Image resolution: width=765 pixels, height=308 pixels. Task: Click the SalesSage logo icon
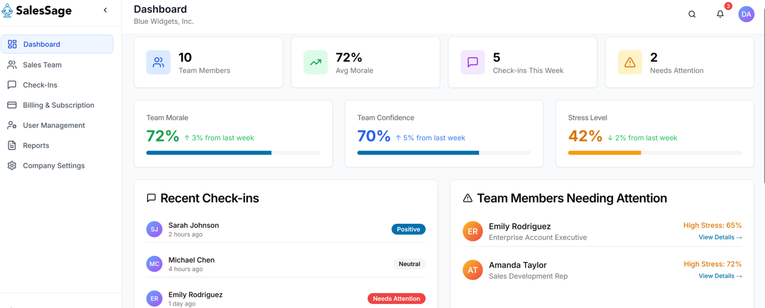tap(7, 10)
